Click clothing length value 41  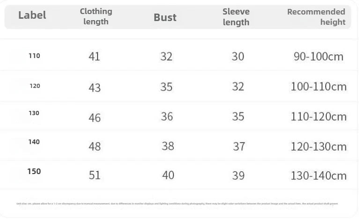(94, 57)
